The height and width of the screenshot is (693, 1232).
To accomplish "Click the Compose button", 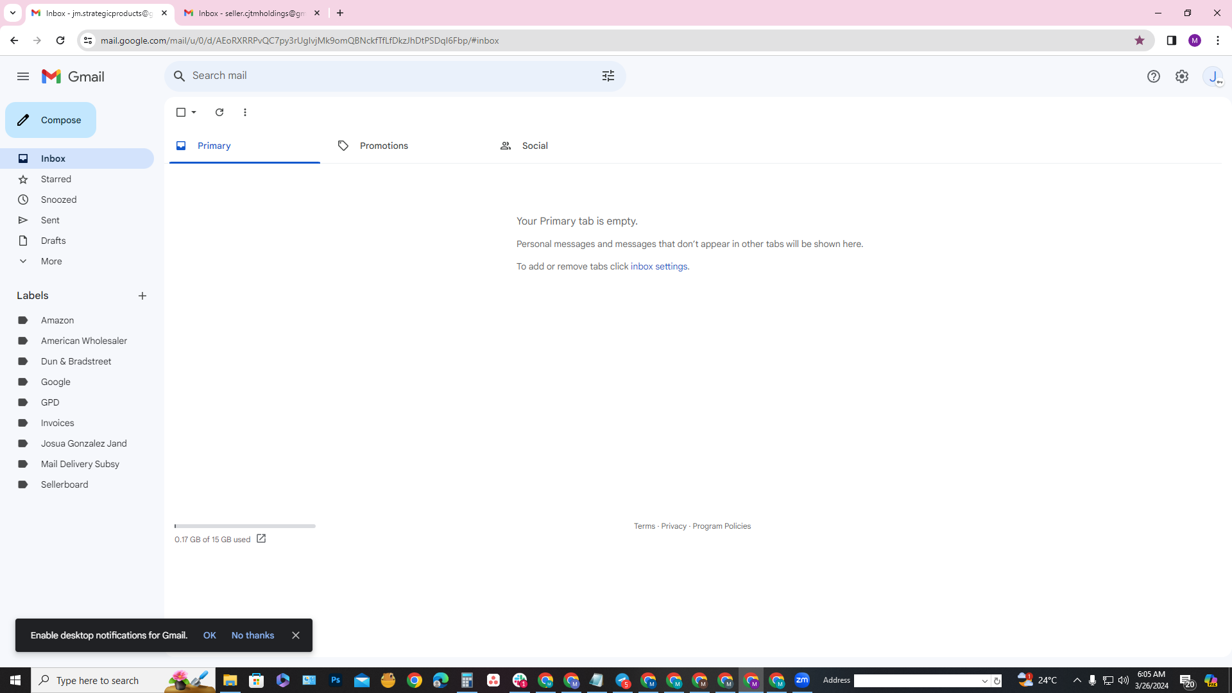I will pyautogui.click(x=51, y=120).
